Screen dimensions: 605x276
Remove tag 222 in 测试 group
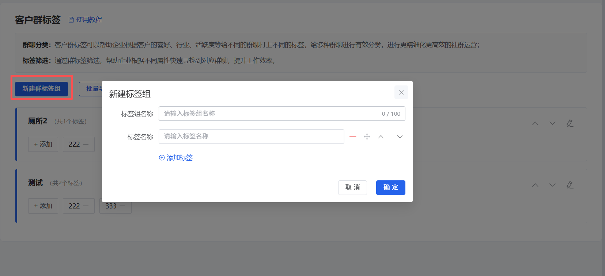pyautogui.click(x=86, y=206)
